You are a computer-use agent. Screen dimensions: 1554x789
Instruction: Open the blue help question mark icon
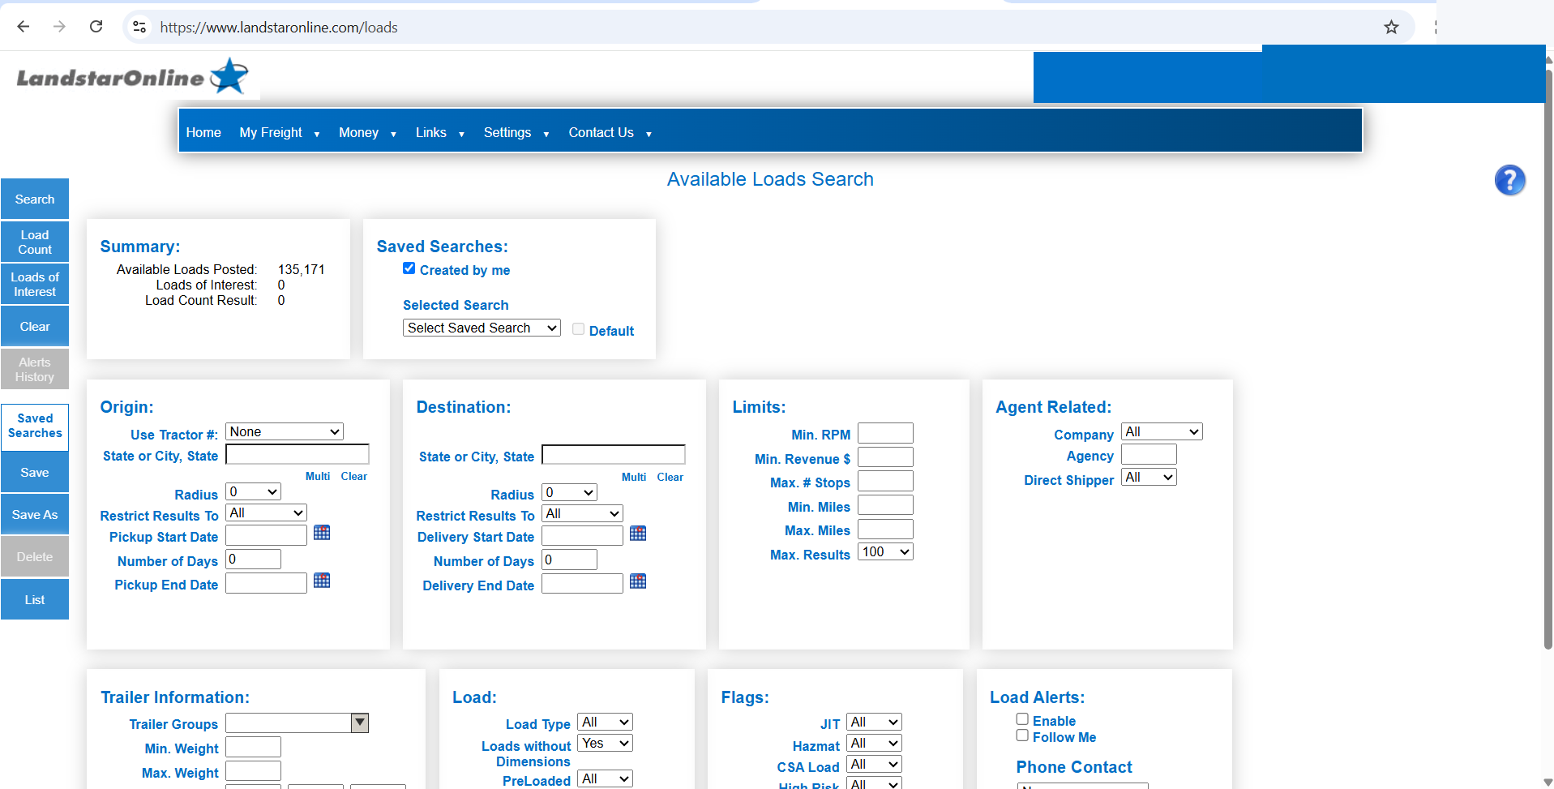[1509, 180]
